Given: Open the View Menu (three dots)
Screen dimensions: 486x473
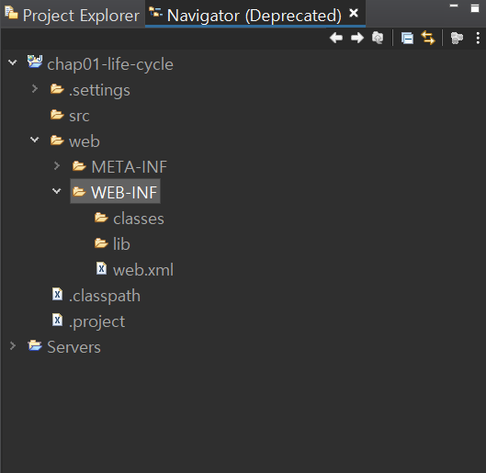Looking at the screenshot, I should pos(478,38).
